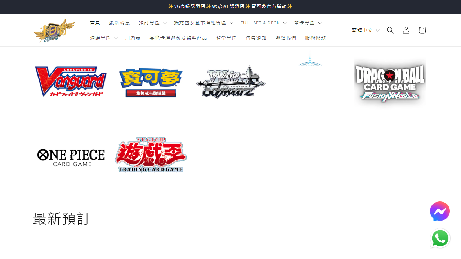The image size is (461, 259).
Task: Expand the FULL SET & DECK menu
Action: click(263, 23)
